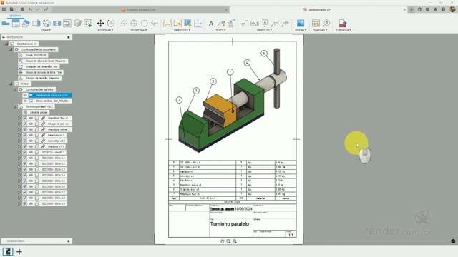Hide the sheet template (highlighted) row eye
This screenshot has height=257, width=458.
[x=25, y=95]
